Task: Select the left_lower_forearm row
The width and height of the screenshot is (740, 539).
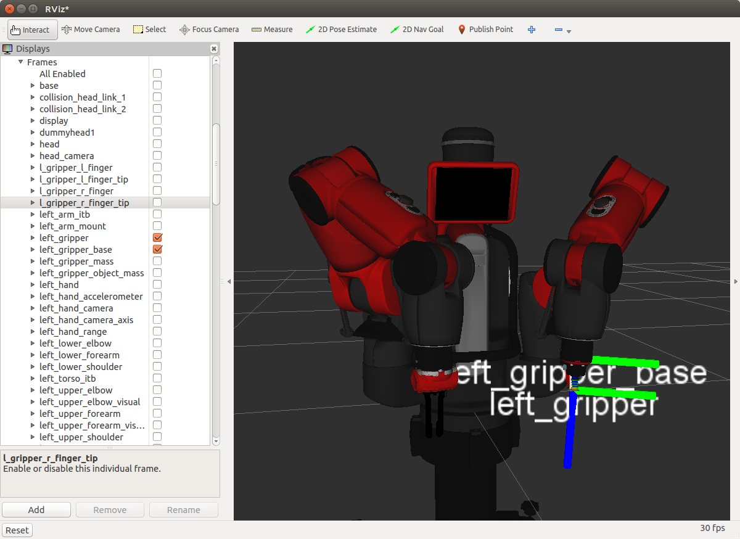Action: click(x=105, y=355)
